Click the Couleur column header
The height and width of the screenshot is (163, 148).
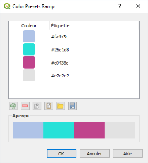29,26
